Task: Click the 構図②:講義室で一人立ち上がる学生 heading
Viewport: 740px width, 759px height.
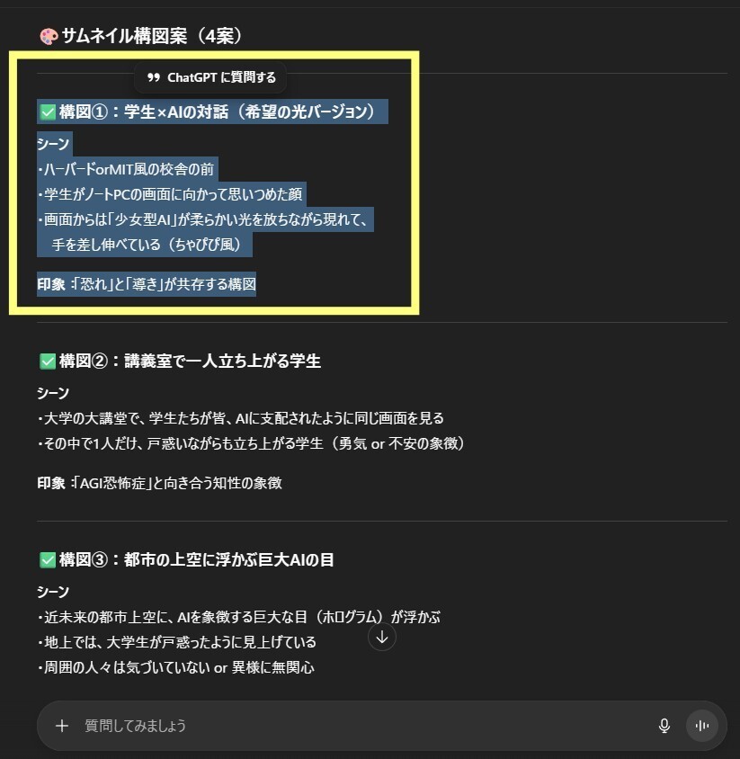Action: 190,362
